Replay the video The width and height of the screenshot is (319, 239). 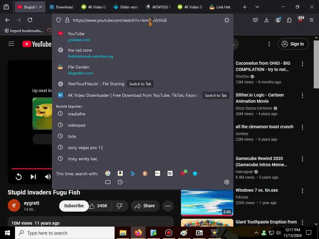18,177
